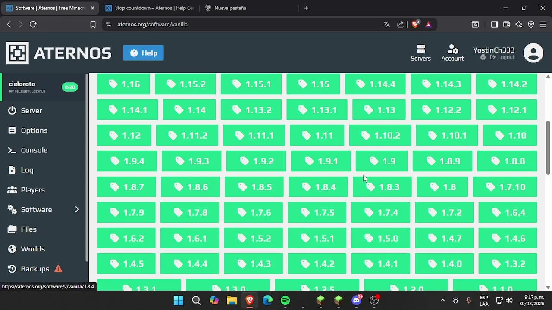Image resolution: width=552 pixels, height=310 pixels.
Task: Open the Account icon in header
Action: pyautogui.click(x=452, y=49)
